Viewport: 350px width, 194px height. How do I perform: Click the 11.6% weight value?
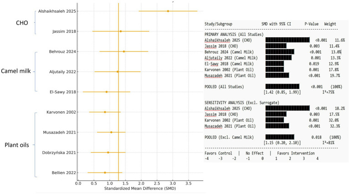(340, 40)
